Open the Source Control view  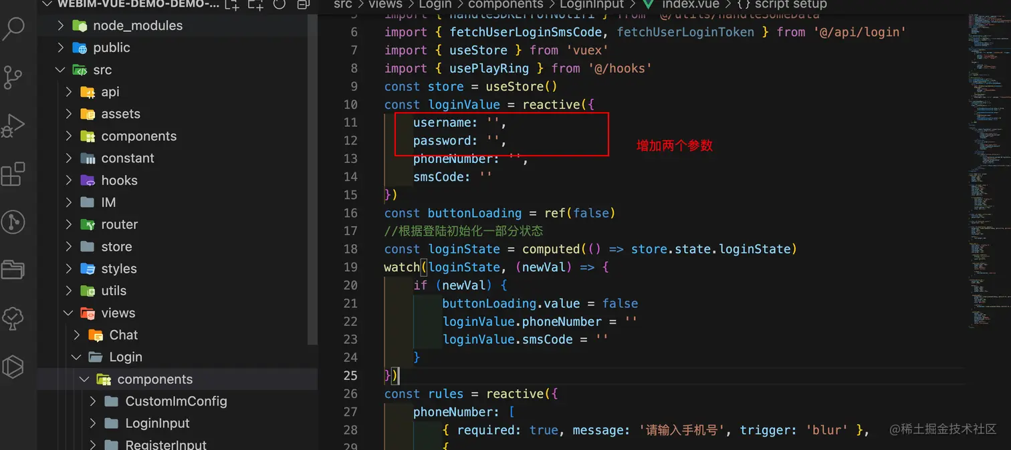pyautogui.click(x=13, y=77)
